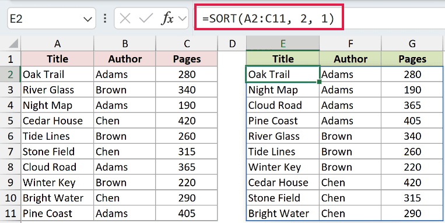Select column B header
Screen dimensions: 445x223
tap(125, 44)
